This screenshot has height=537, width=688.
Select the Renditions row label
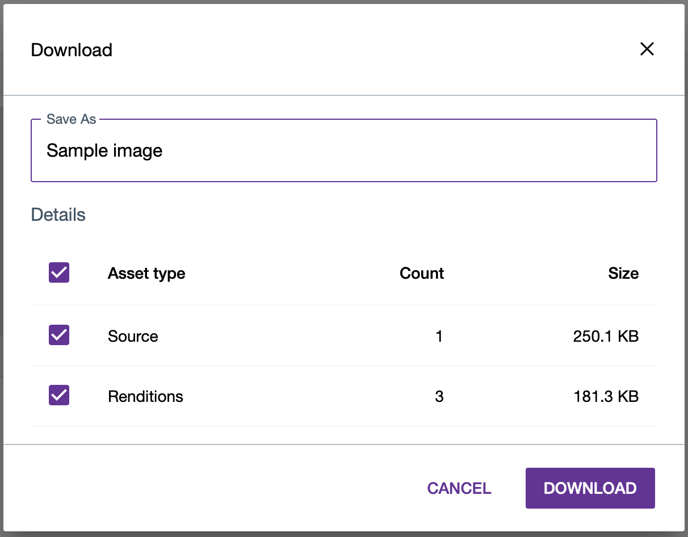point(145,396)
